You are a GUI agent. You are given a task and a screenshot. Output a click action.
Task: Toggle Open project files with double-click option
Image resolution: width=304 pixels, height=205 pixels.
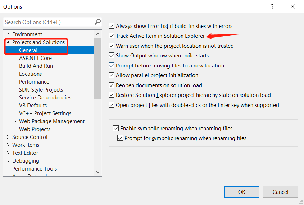point(112,105)
